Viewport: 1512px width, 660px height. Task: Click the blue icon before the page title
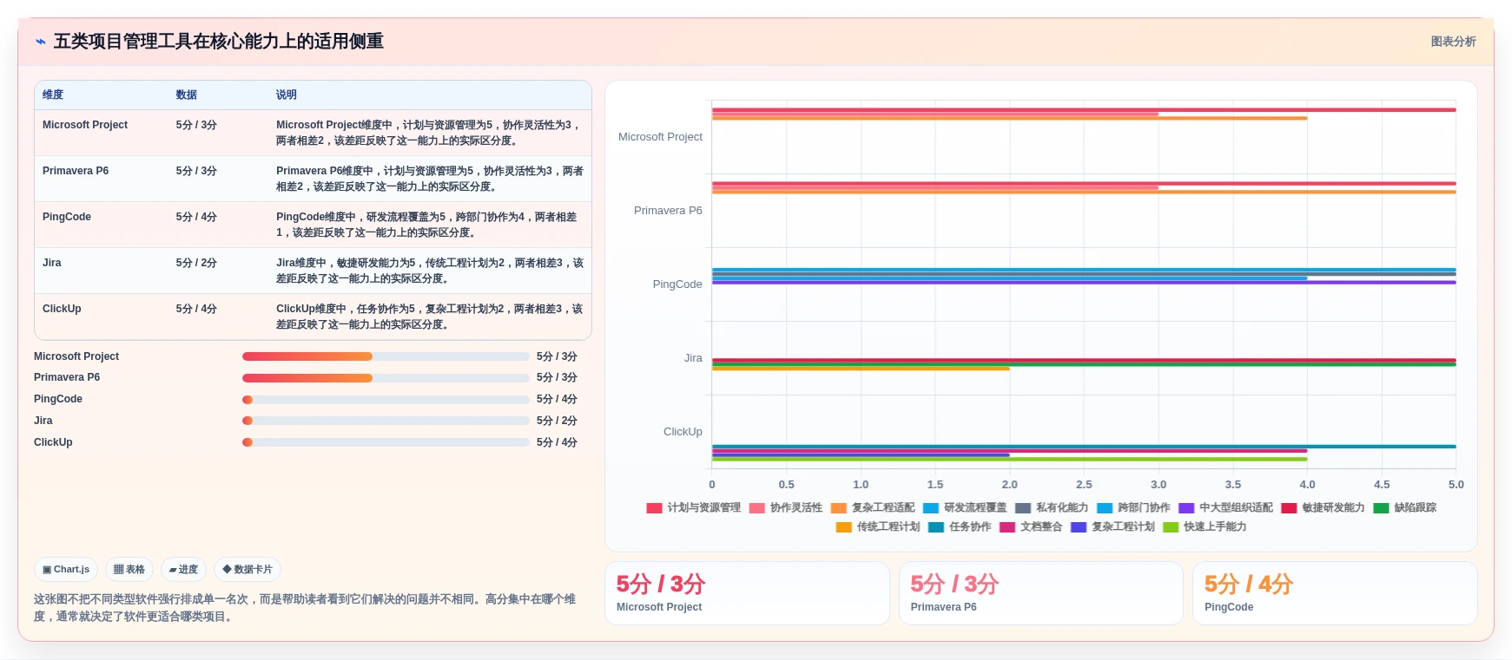(40, 42)
